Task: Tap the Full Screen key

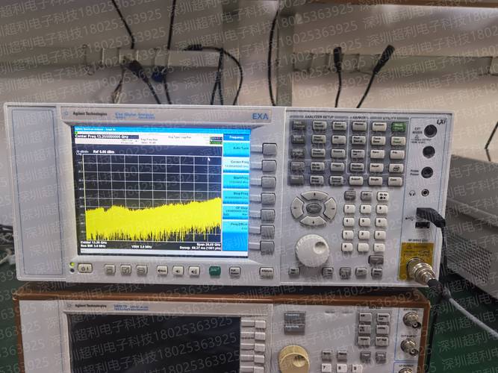Action: pyautogui.click(x=234, y=272)
